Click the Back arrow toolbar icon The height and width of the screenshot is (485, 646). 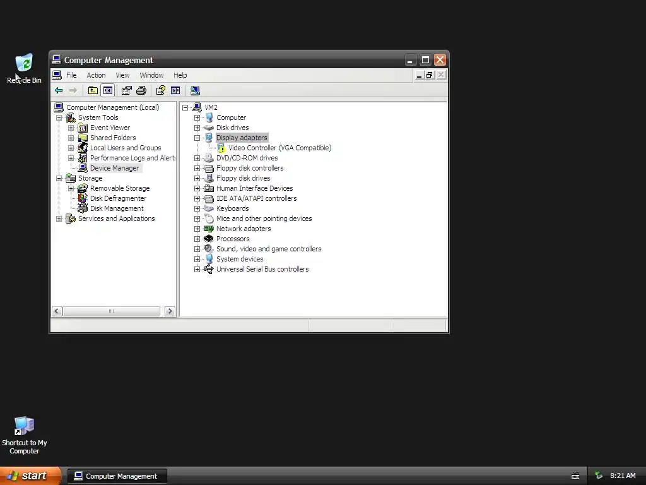tap(59, 90)
